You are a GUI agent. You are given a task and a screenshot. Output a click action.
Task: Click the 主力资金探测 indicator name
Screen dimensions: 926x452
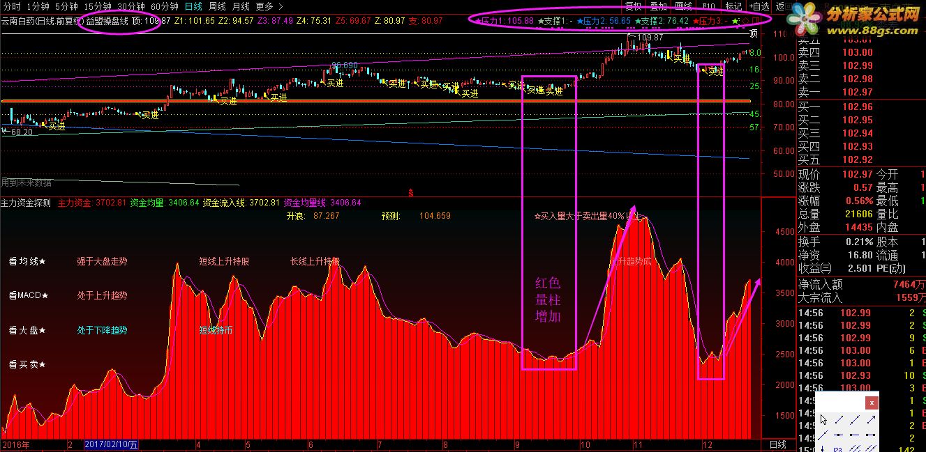click(x=27, y=203)
